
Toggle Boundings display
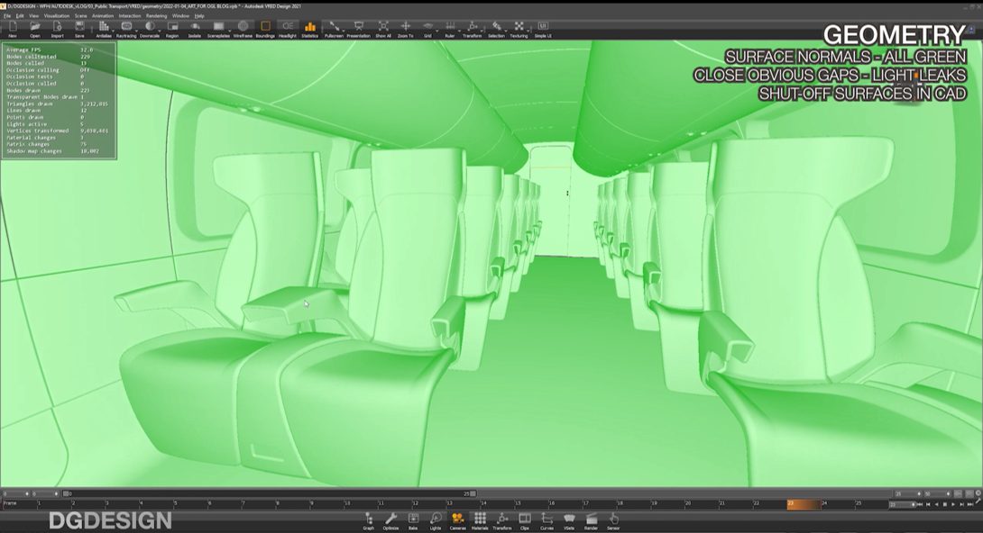pyautogui.click(x=265, y=29)
